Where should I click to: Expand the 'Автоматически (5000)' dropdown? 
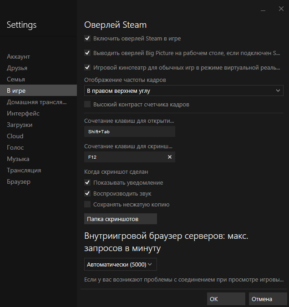click(x=121, y=264)
